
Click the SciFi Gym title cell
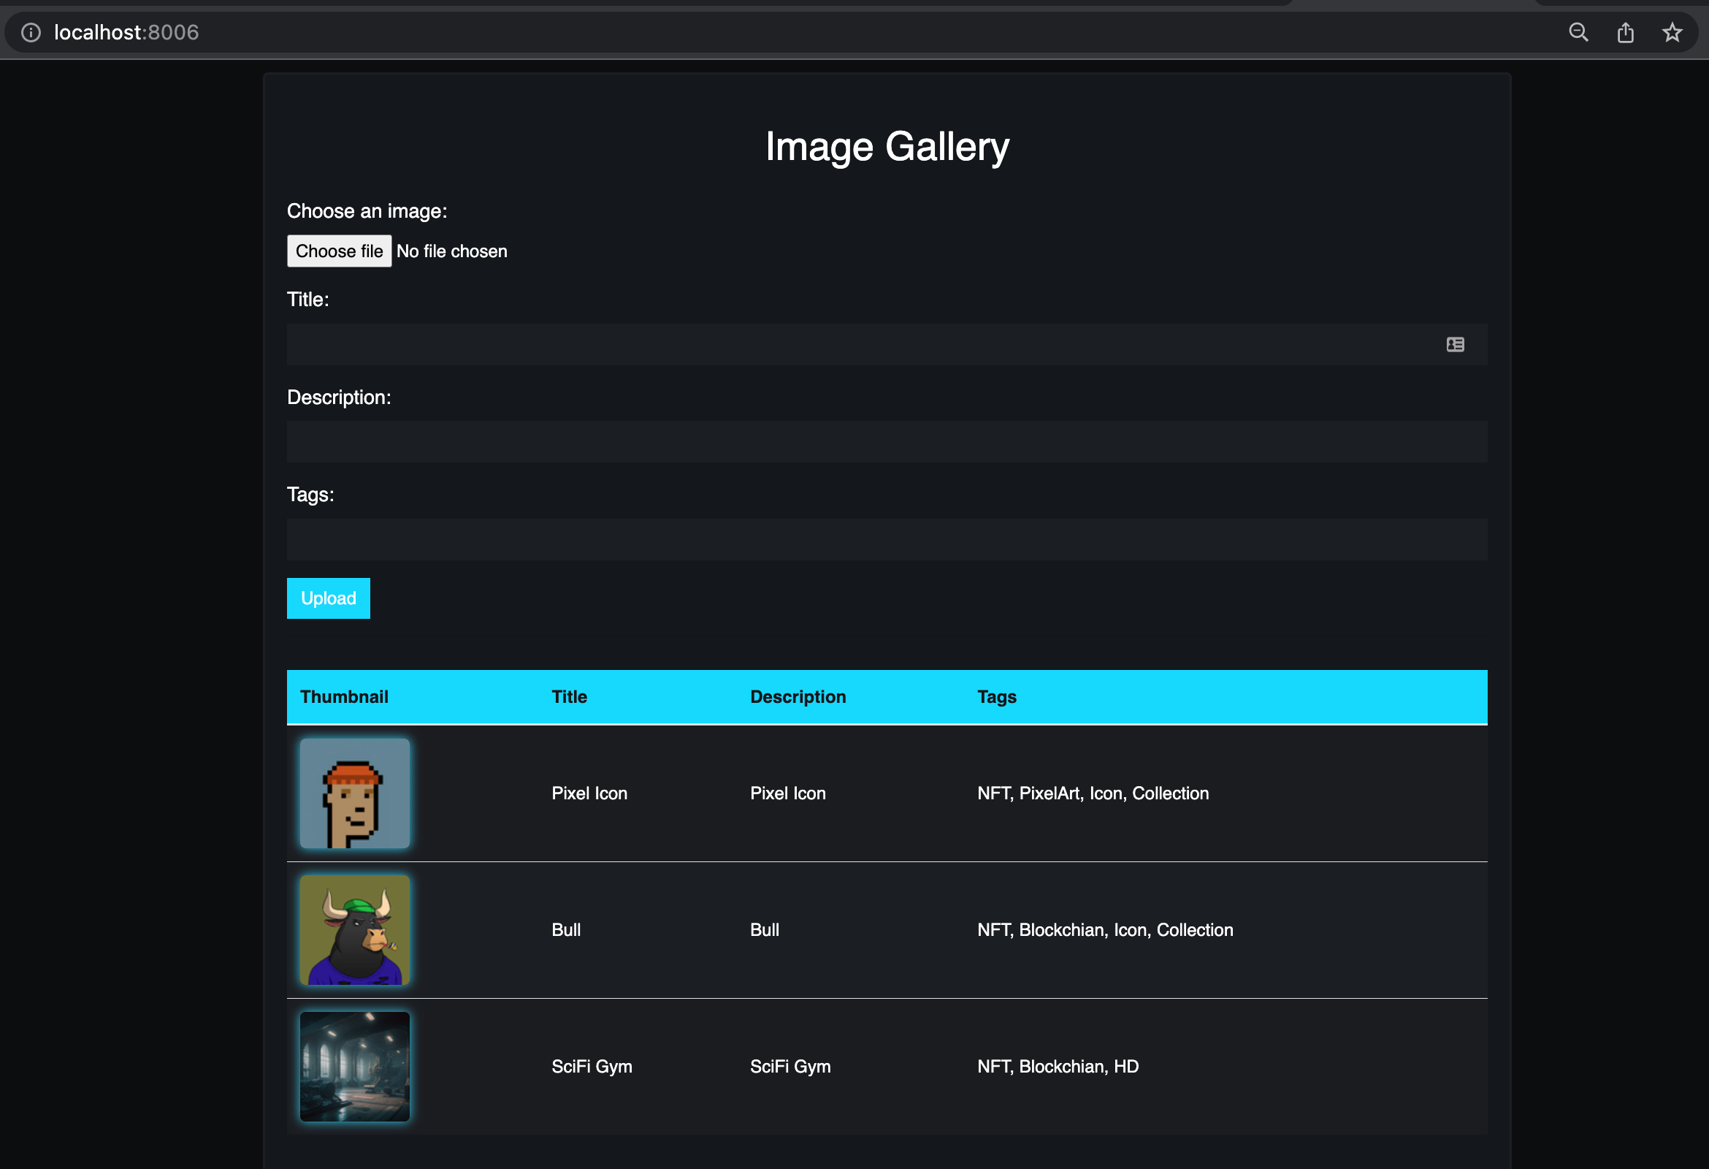coord(592,1067)
